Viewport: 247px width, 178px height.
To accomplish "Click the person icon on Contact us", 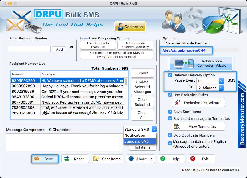I will pyautogui.click(x=120, y=27).
